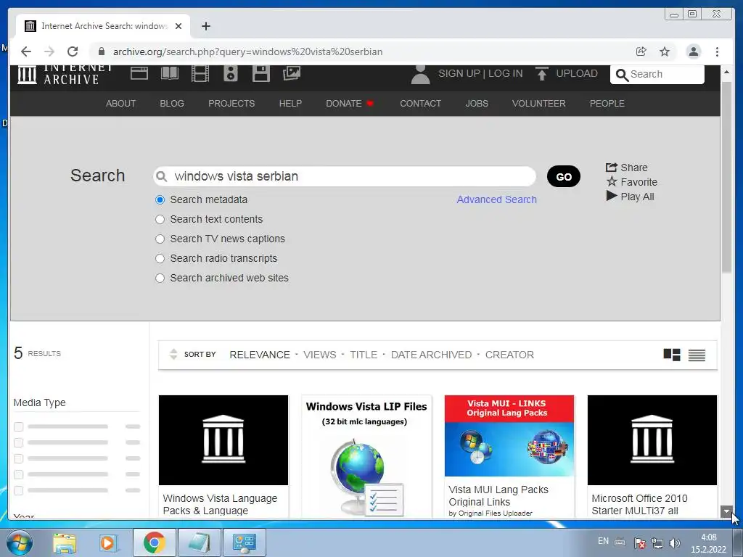This screenshot has height=557, width=743.
Task: Click the page vertical scrollbar thumb
Action: click(x=726, y=176)
